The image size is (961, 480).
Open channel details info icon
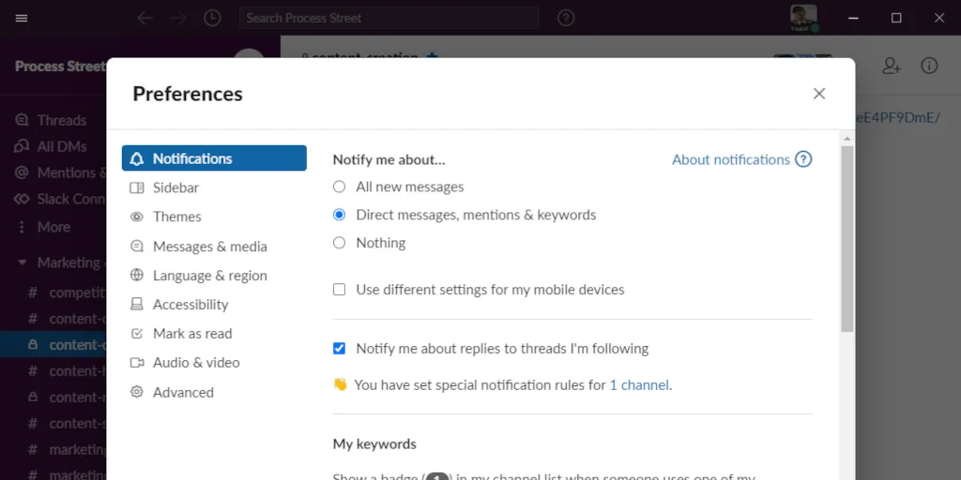point(929,67)
